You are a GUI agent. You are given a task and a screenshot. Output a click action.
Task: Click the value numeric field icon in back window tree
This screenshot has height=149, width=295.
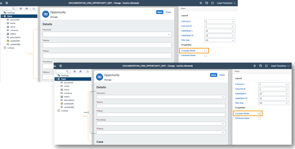(x=8, y=27)
